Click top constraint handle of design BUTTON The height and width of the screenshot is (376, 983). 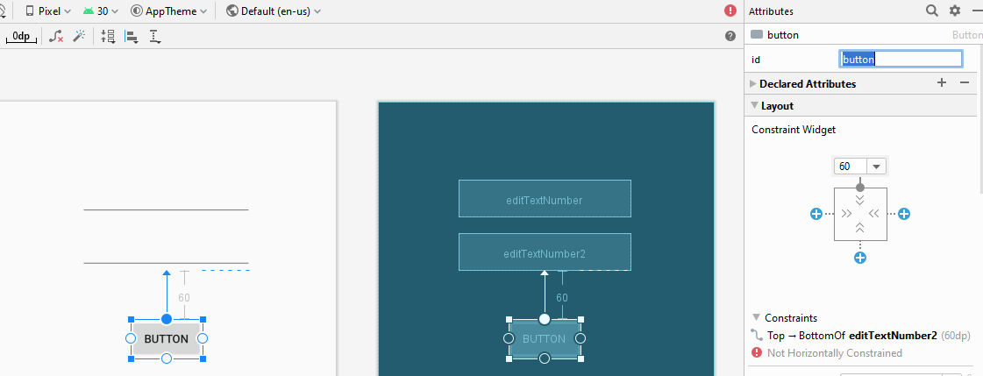[x=166, y=319]
